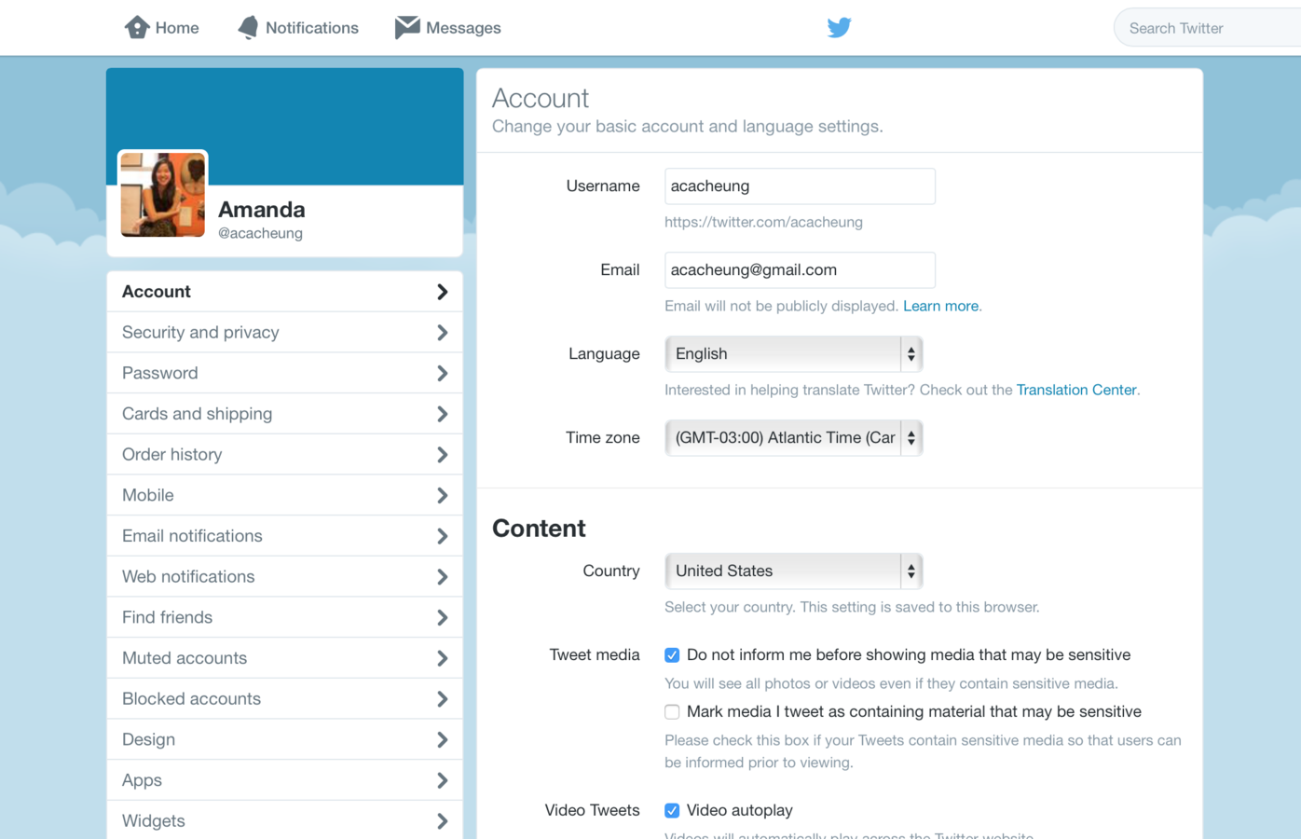The width and height of the screenshot is (1301, 839).
Task: Click the chevron arrow on Account row
Action: [442, 292]
